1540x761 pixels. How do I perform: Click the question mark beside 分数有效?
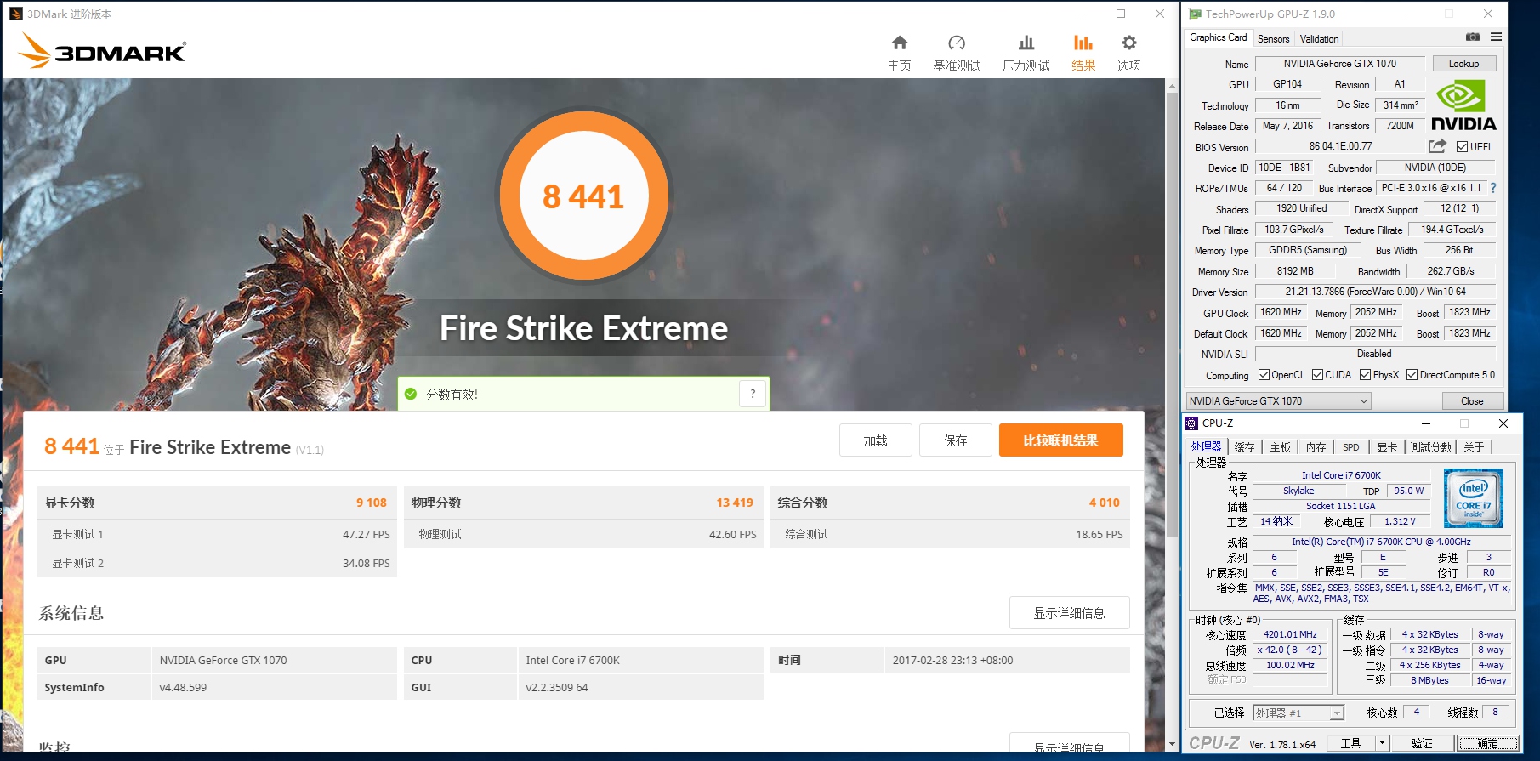pos(753,394)
